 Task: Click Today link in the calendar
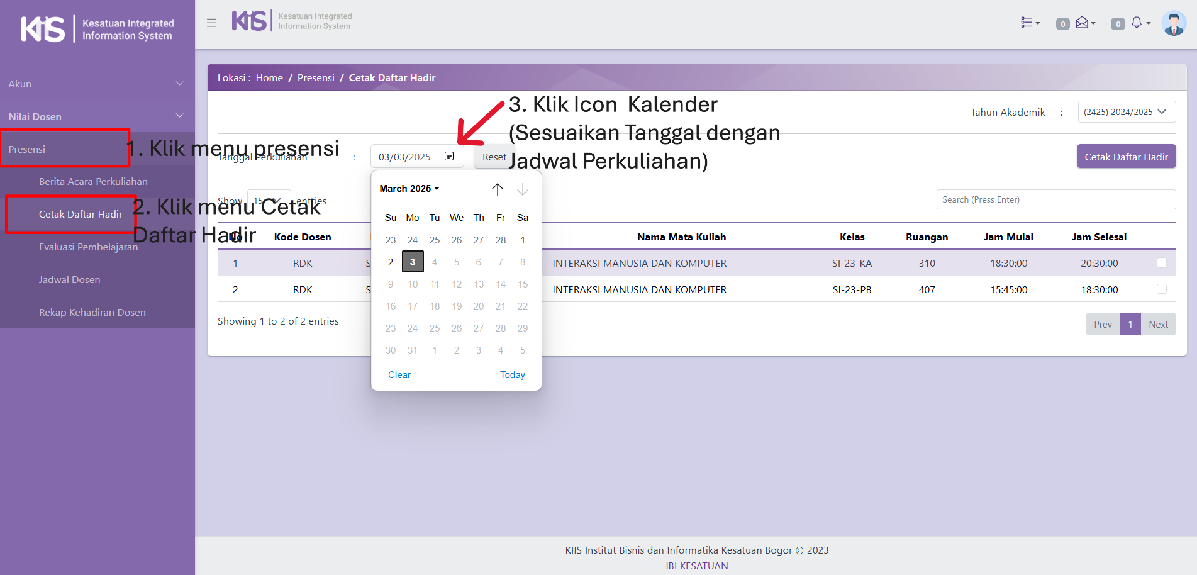[x=512, y=375]
